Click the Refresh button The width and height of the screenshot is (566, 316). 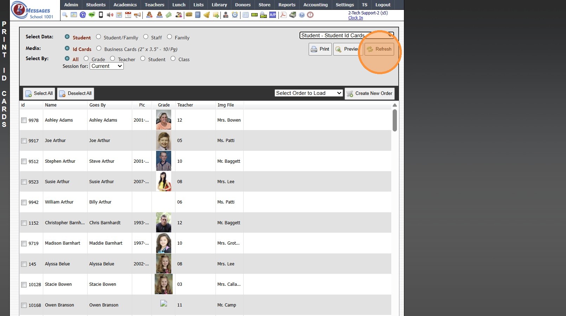(x=379, y=49)
